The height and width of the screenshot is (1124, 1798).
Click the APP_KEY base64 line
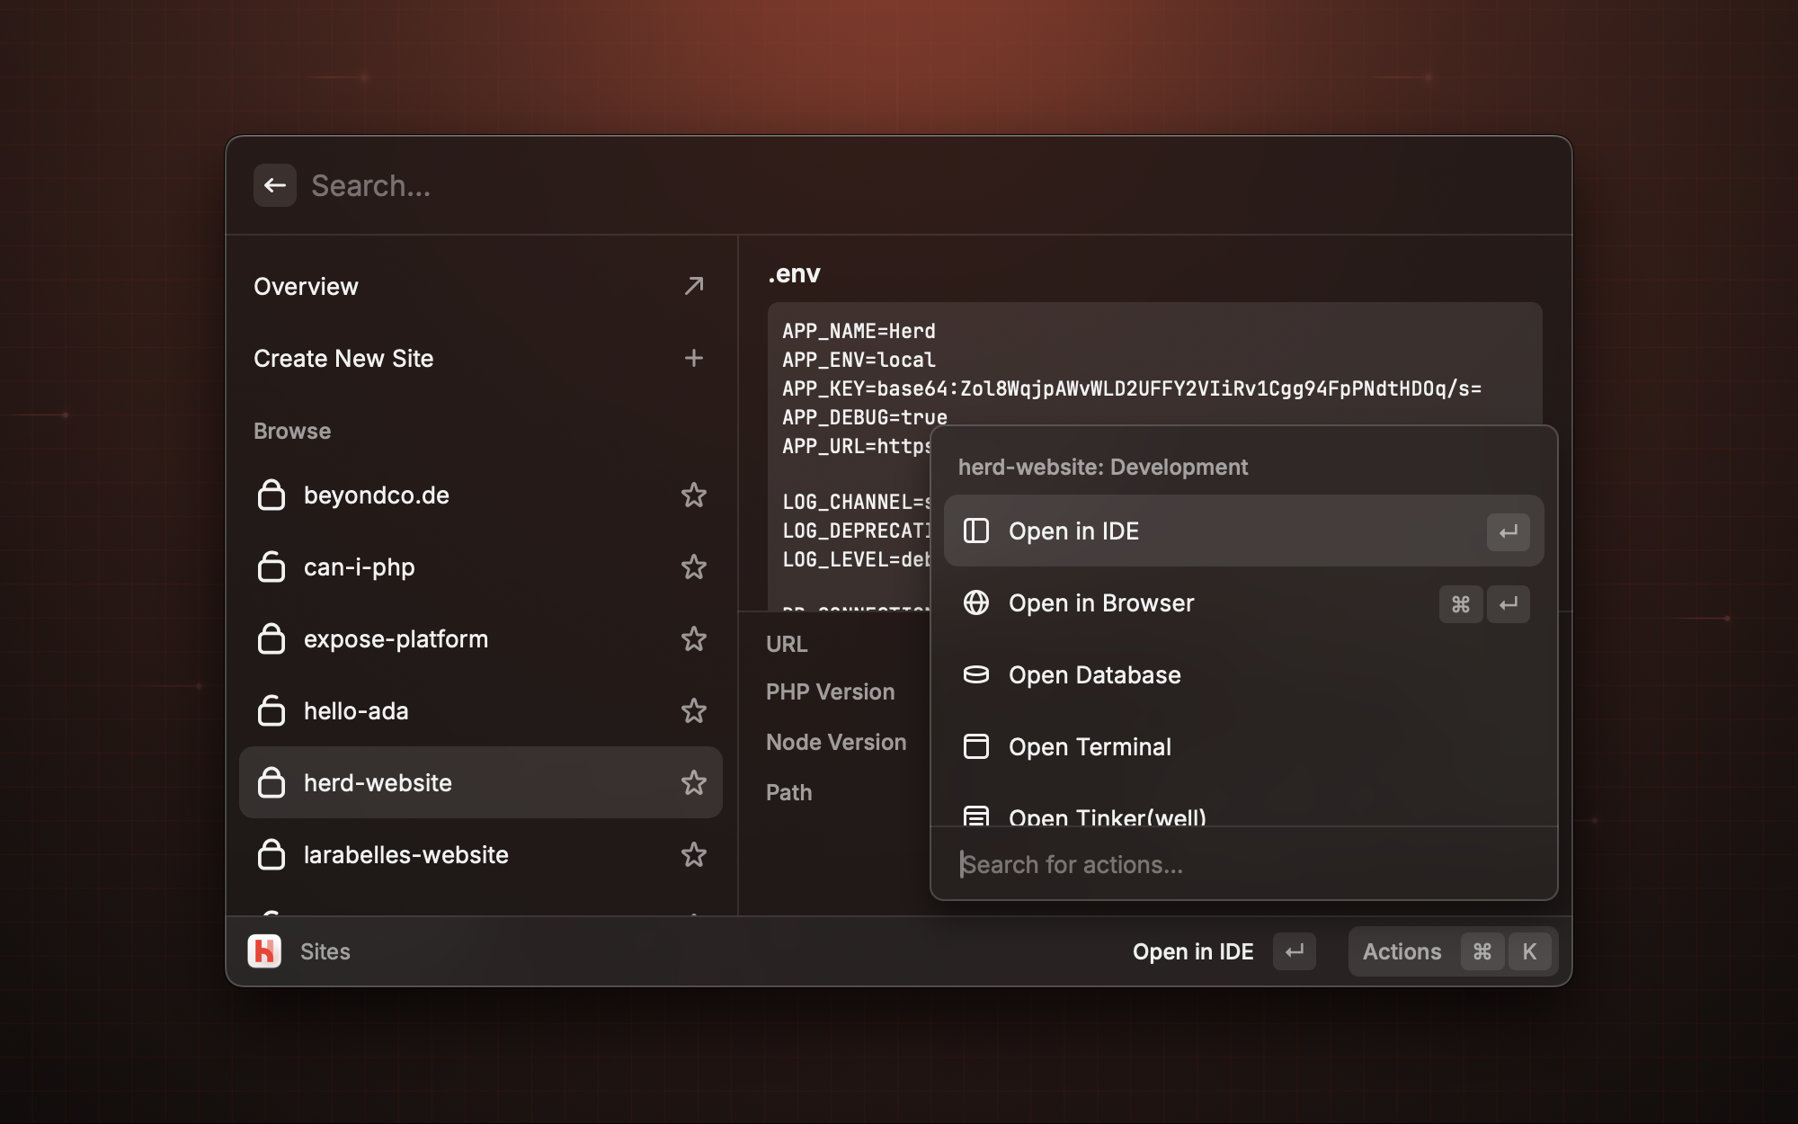pyautogui.click(x=1132, y=388)
